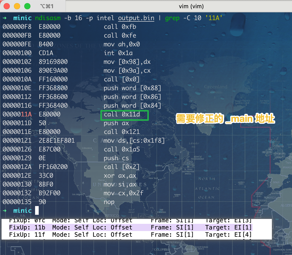This screenshot has width=292, height=255.
Task: Click the xor ax,ax instruction
Action: pyautogui.click(x=120, y=176)
